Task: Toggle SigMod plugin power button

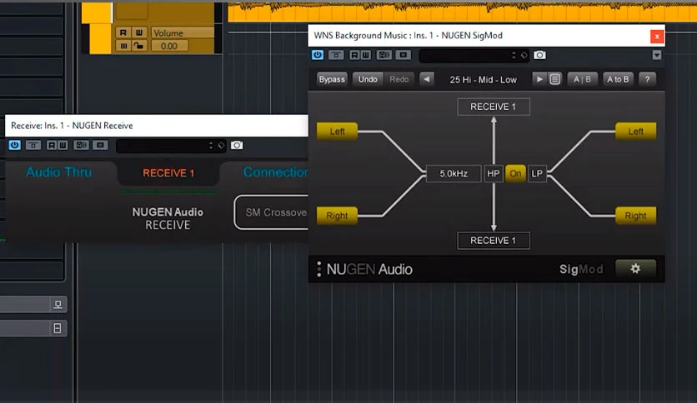Action: click(318, 55)
